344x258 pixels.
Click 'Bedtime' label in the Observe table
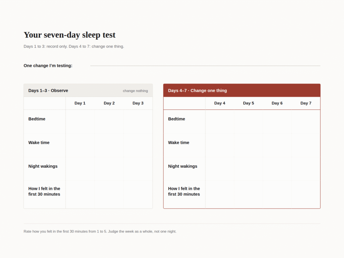37,119
